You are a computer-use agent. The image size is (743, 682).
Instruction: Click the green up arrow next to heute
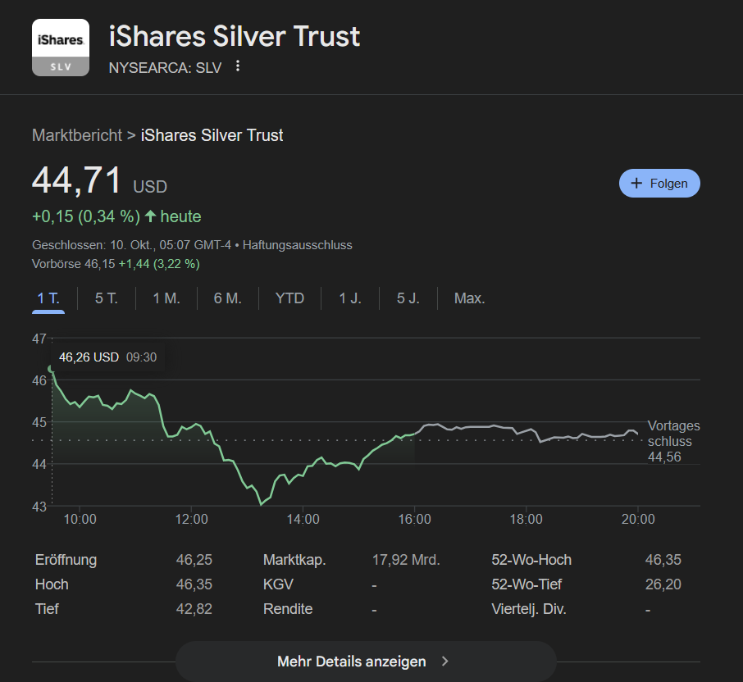tap(151, 216)
